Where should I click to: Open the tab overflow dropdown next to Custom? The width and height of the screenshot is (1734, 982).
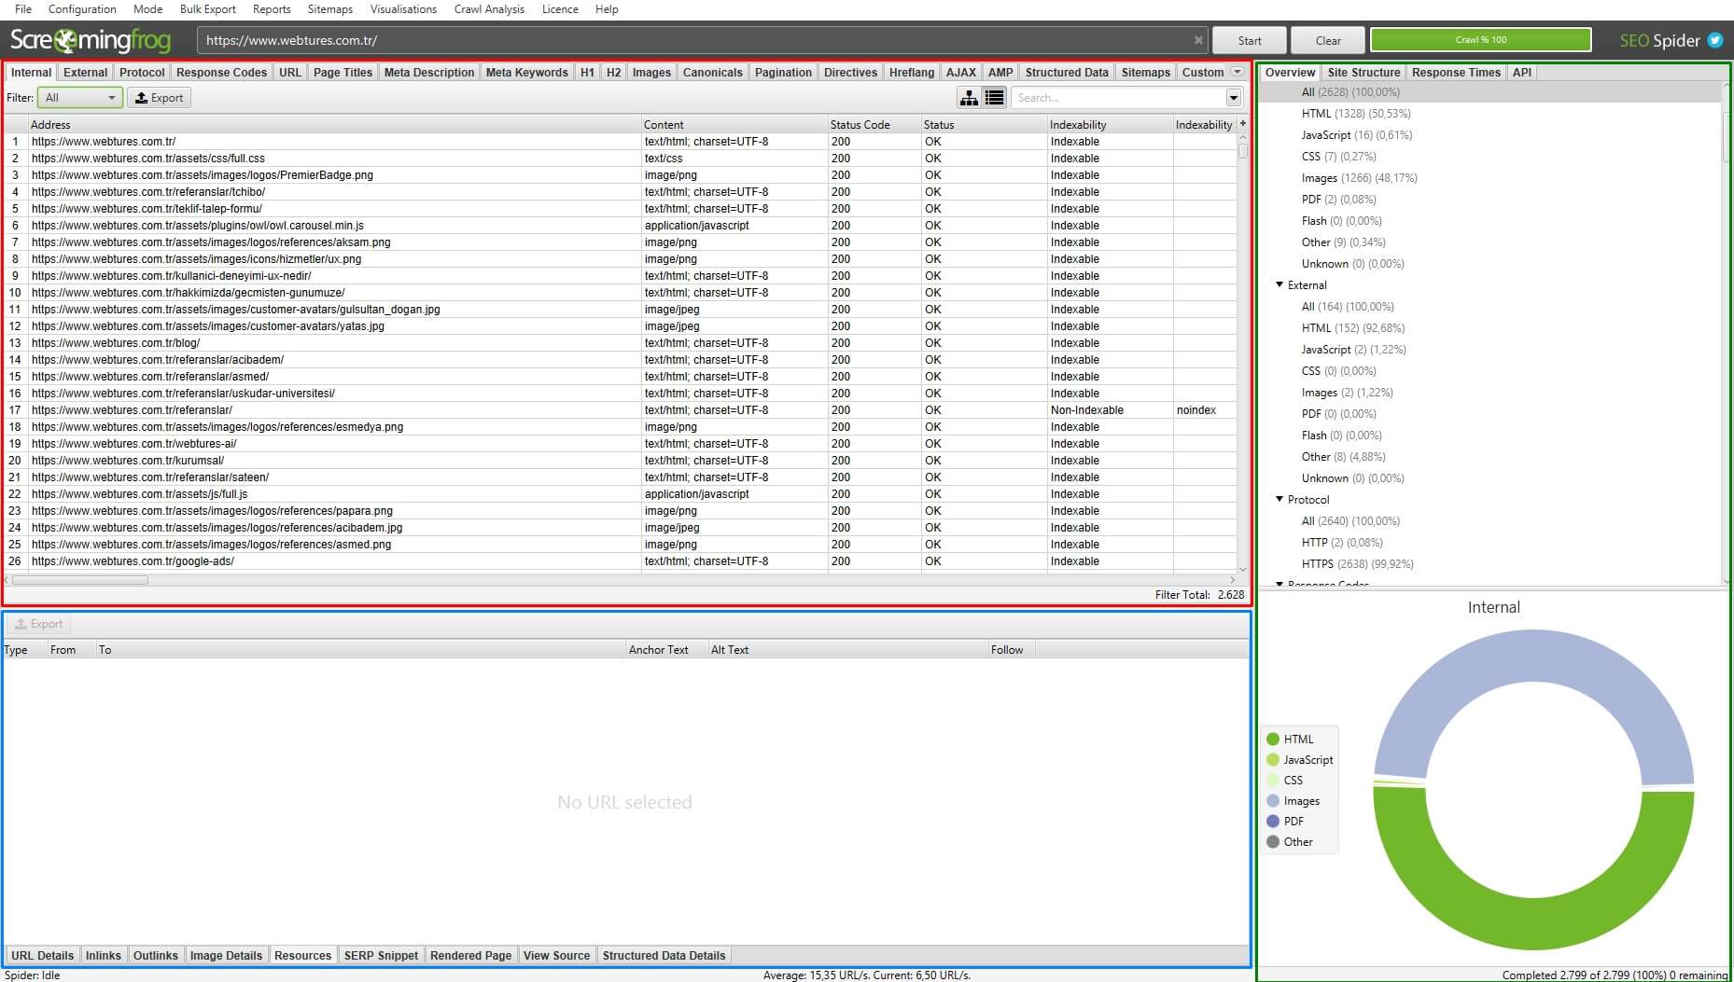(1238, 72)
